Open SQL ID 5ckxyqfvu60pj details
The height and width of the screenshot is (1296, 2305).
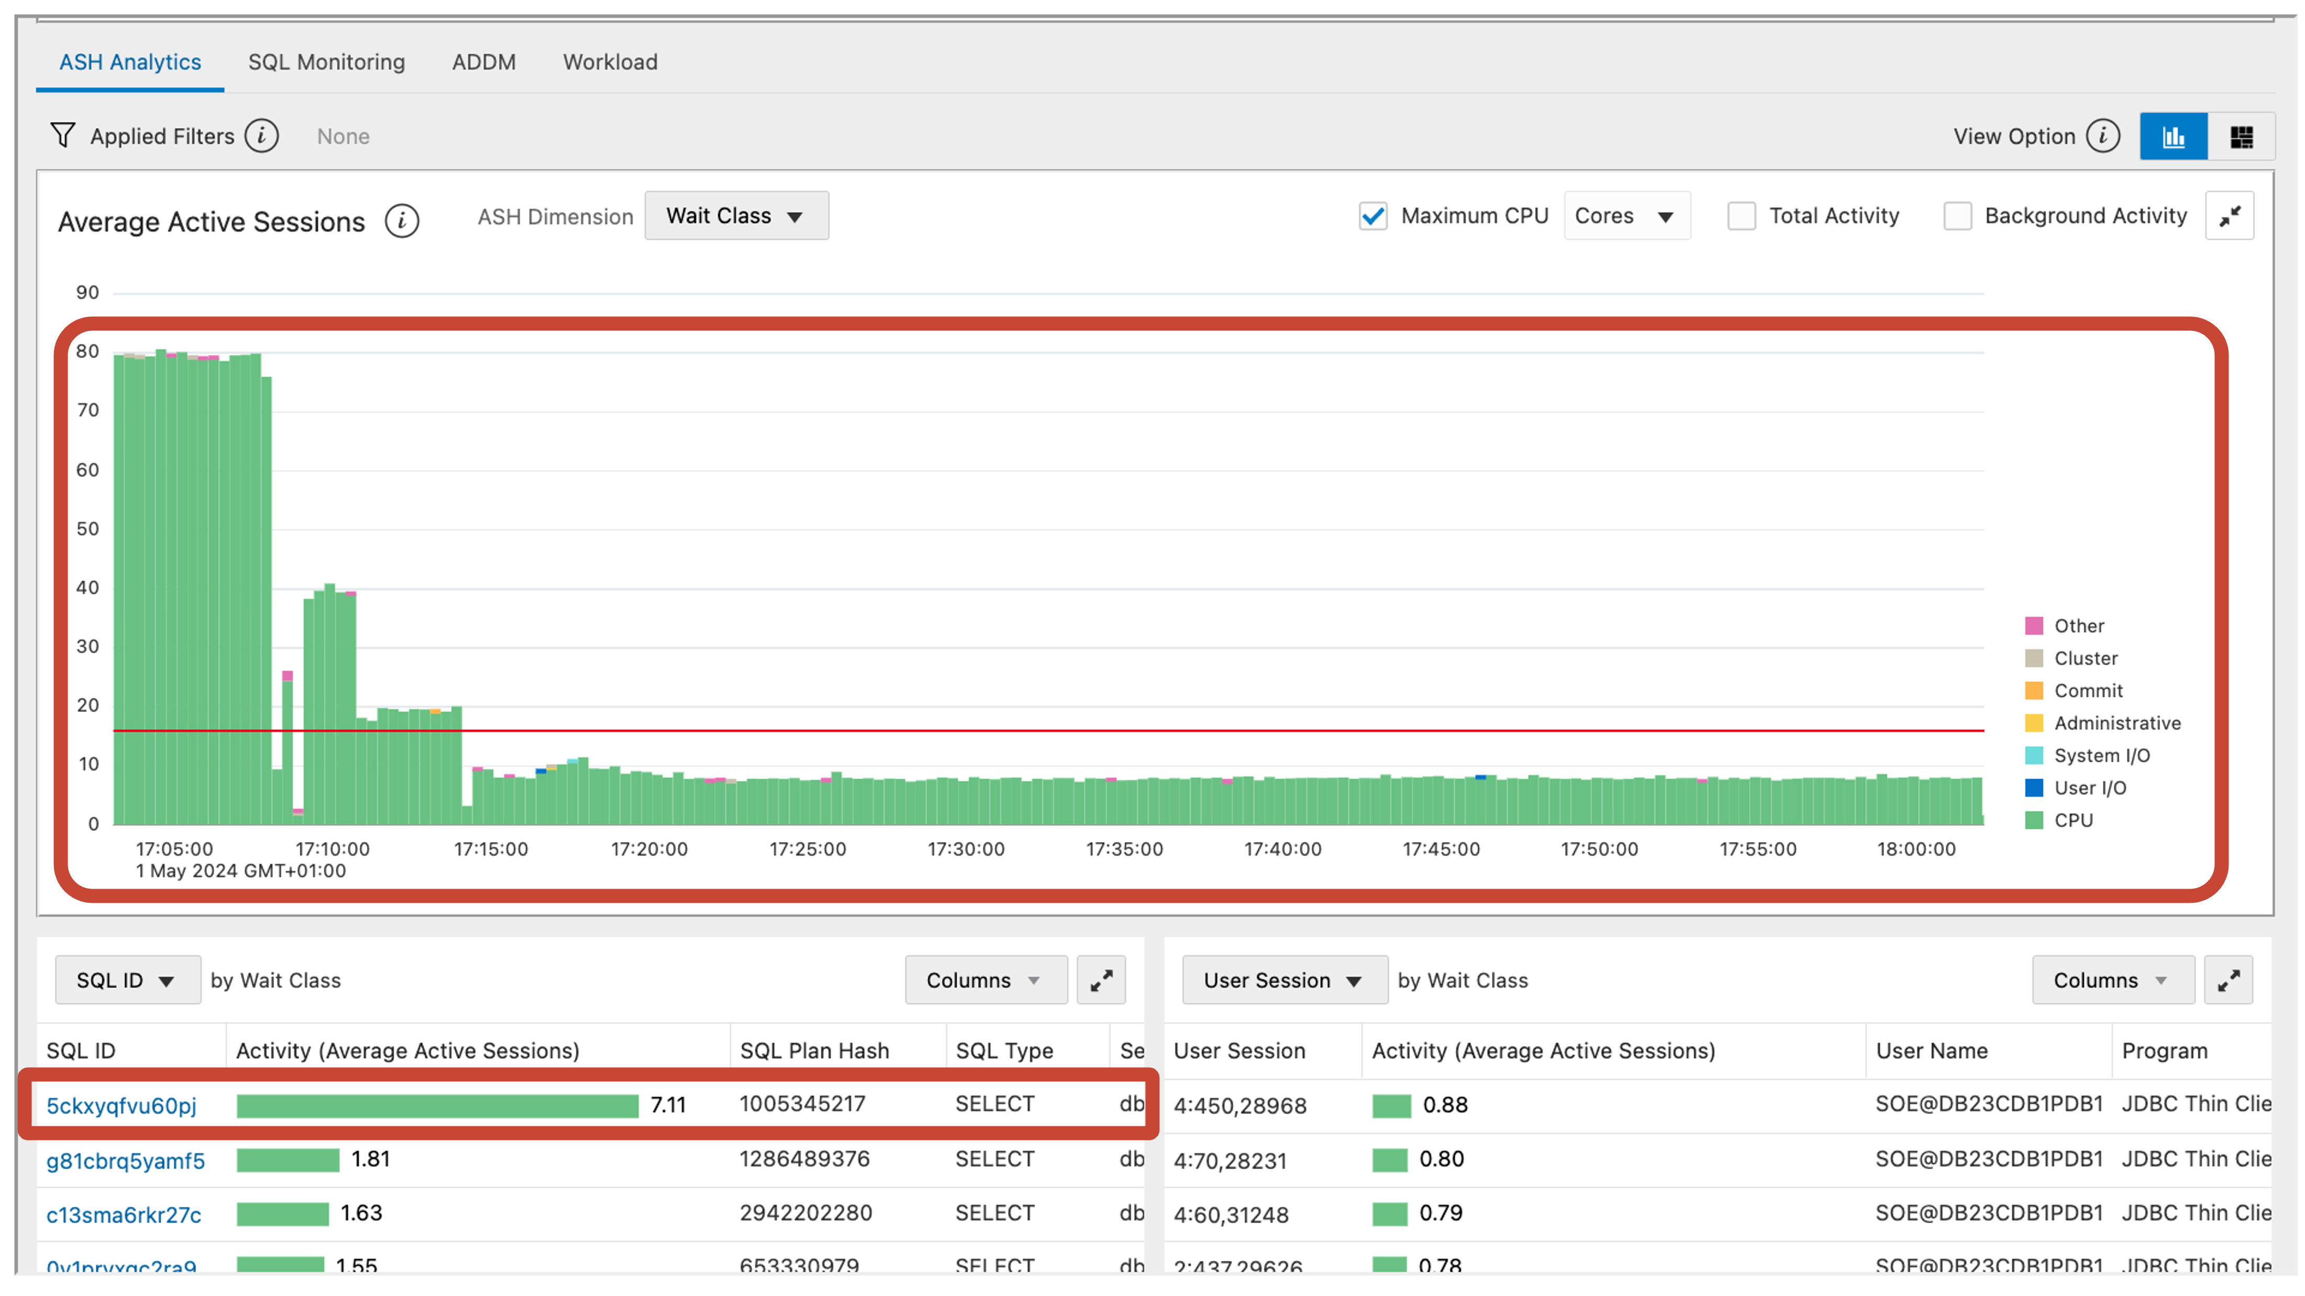pos(122,1105)
